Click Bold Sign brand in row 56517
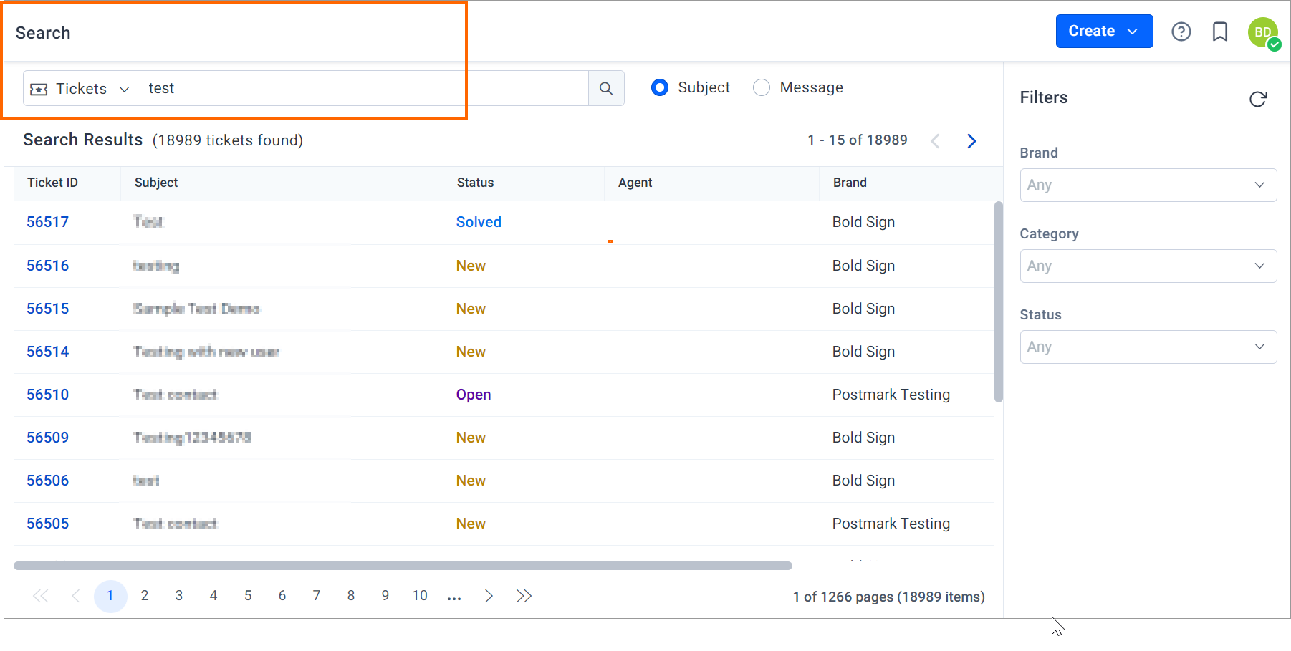This screenshot has height=651, width=1291. pyautogui.click(x=863, y=222)
